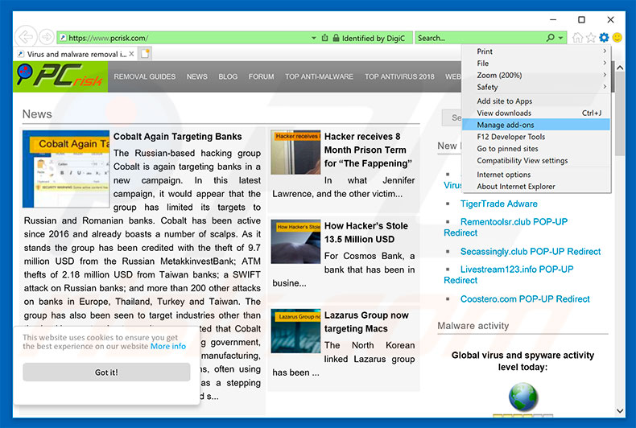Image resolution: width=636 pixels, height=428 pixels.
Task: Open Cobalt Again Targeting Banks headline
Action: [x=178, y=137]
